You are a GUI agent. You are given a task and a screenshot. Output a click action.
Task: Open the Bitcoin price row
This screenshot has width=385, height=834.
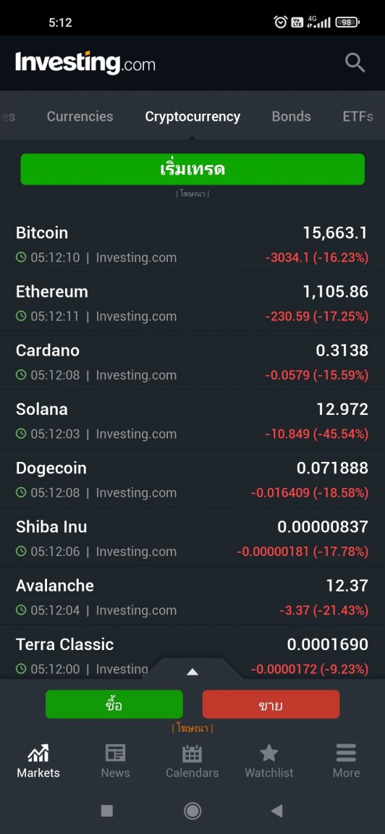pos(192,244)
